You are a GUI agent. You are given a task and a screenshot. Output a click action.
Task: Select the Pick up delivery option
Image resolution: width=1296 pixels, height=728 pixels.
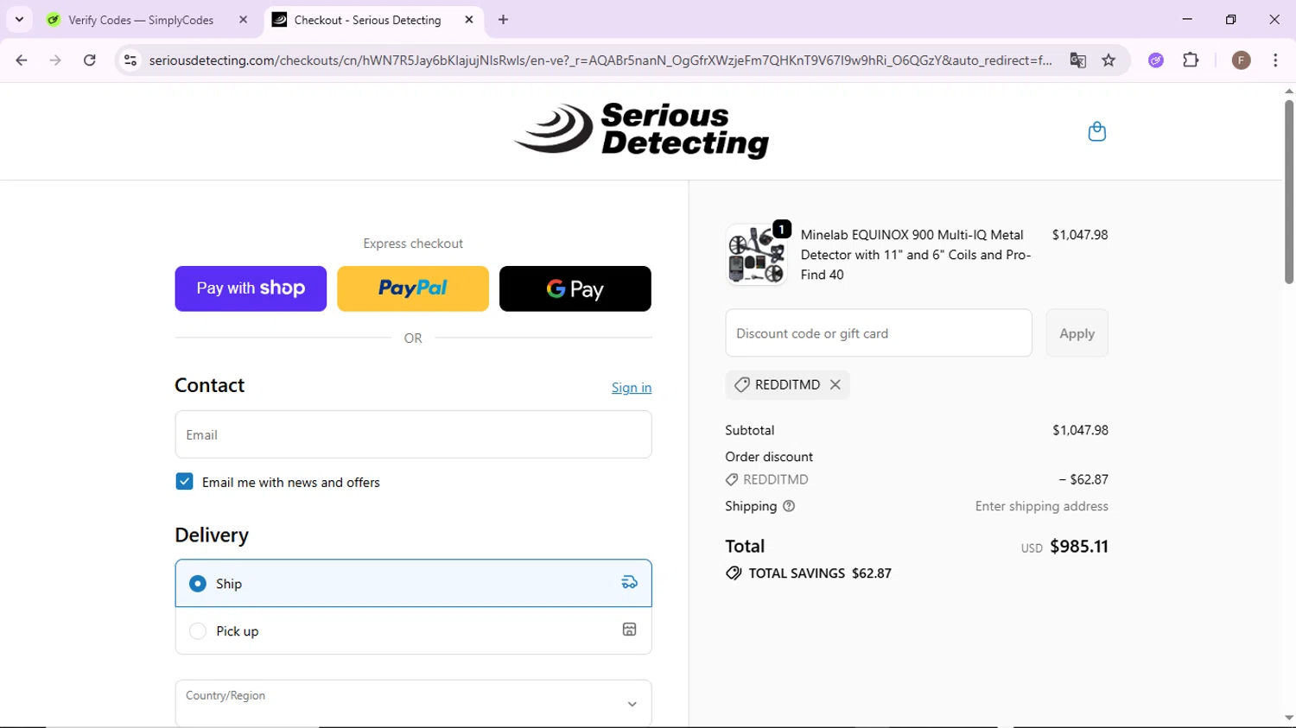[x=413, y=631]
